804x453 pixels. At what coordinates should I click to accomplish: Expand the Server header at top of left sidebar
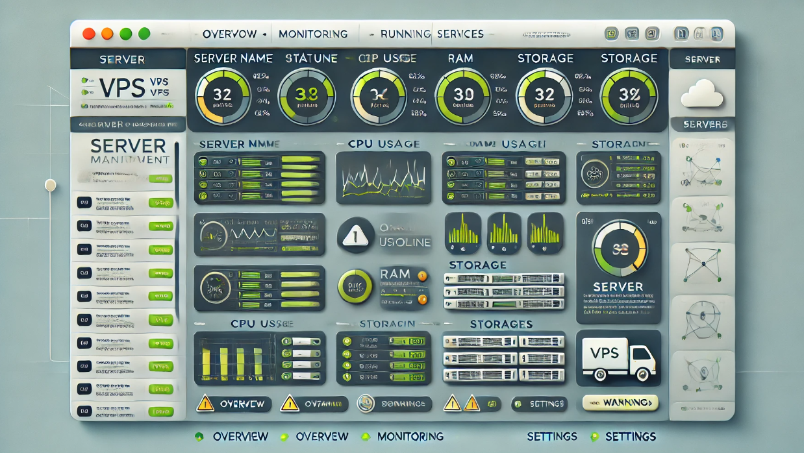(122, 59)
